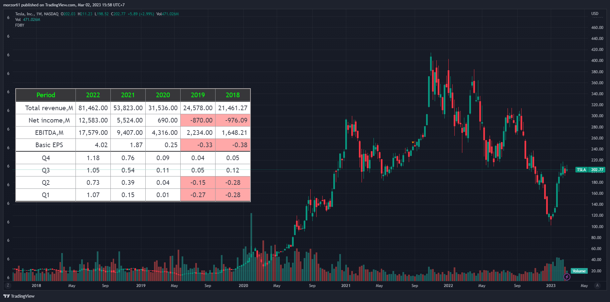This screenshot has width=610, height=302.
Task: Click the 2023 label on the time axis
Action: point(551,286)
